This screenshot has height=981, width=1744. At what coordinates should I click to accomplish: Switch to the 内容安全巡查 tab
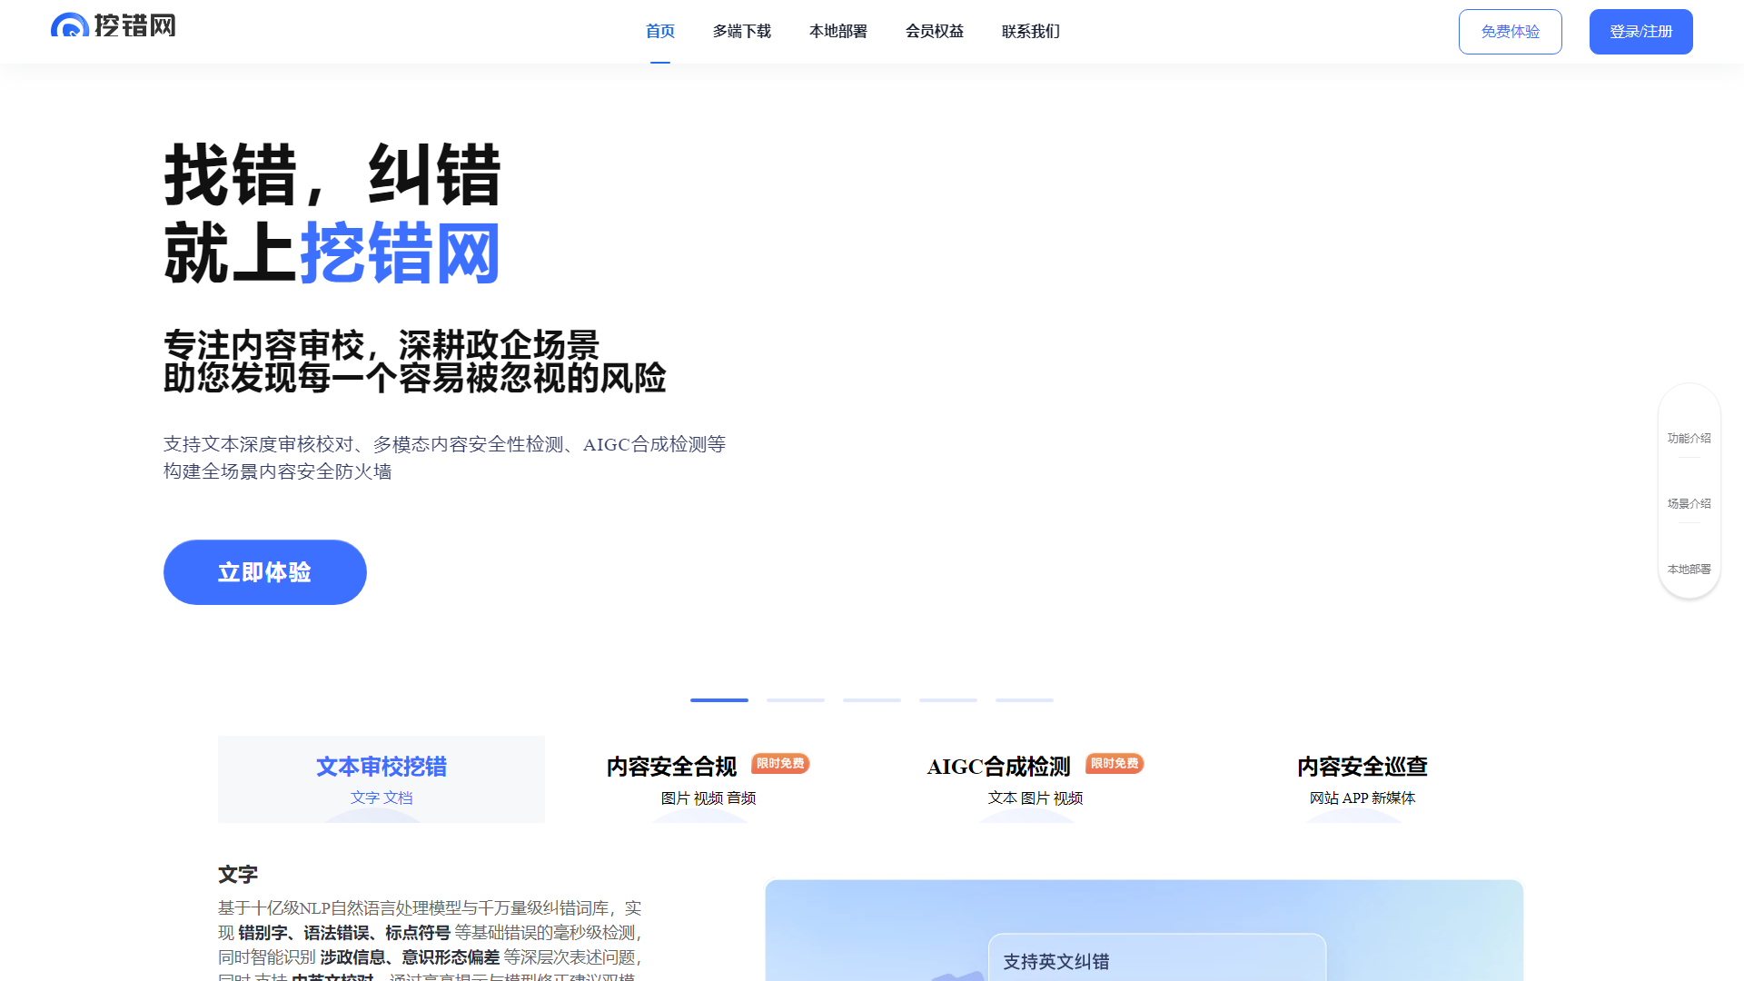(x=1362, y=766)
